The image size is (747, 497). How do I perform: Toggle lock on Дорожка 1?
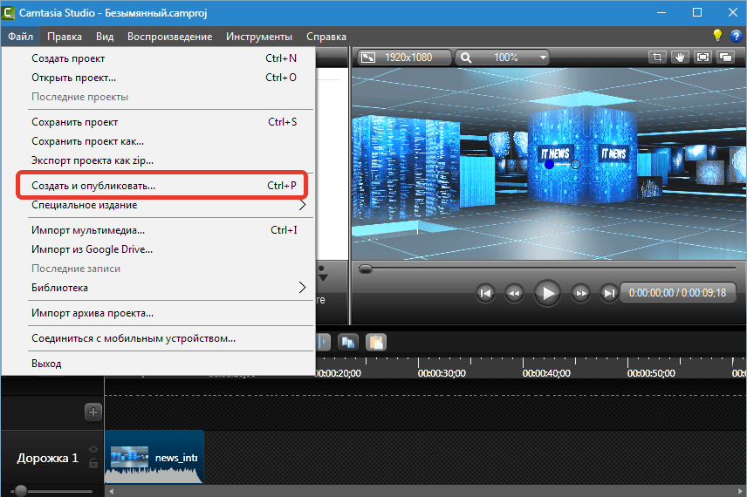pyautogui.click(x=93, y=463)
